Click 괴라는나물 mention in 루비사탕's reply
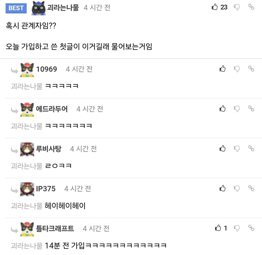 (27, 166)
